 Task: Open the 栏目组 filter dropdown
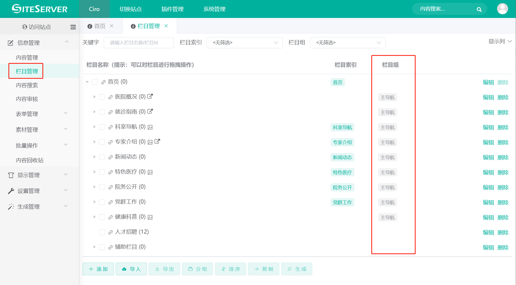(x=347, y=42)
